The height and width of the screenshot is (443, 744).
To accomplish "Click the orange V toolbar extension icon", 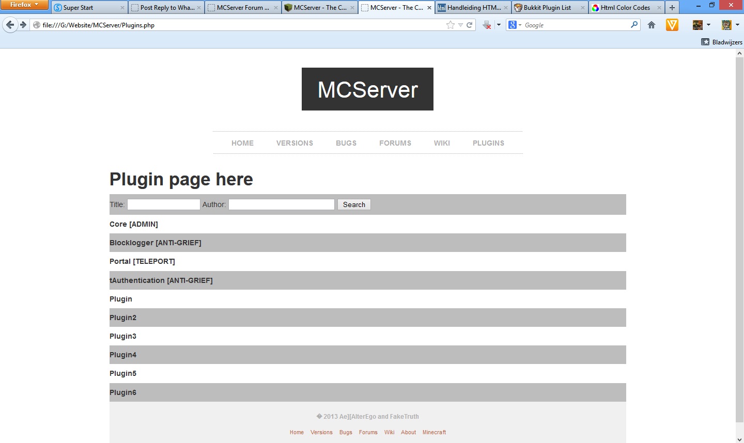I will (672, 25).
